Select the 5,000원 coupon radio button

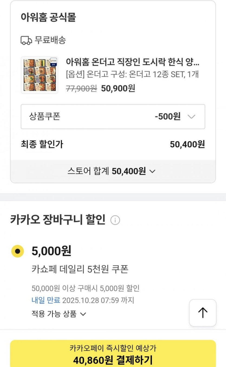(18, 251)
